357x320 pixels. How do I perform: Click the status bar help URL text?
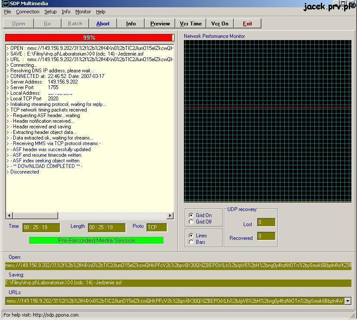41,315
